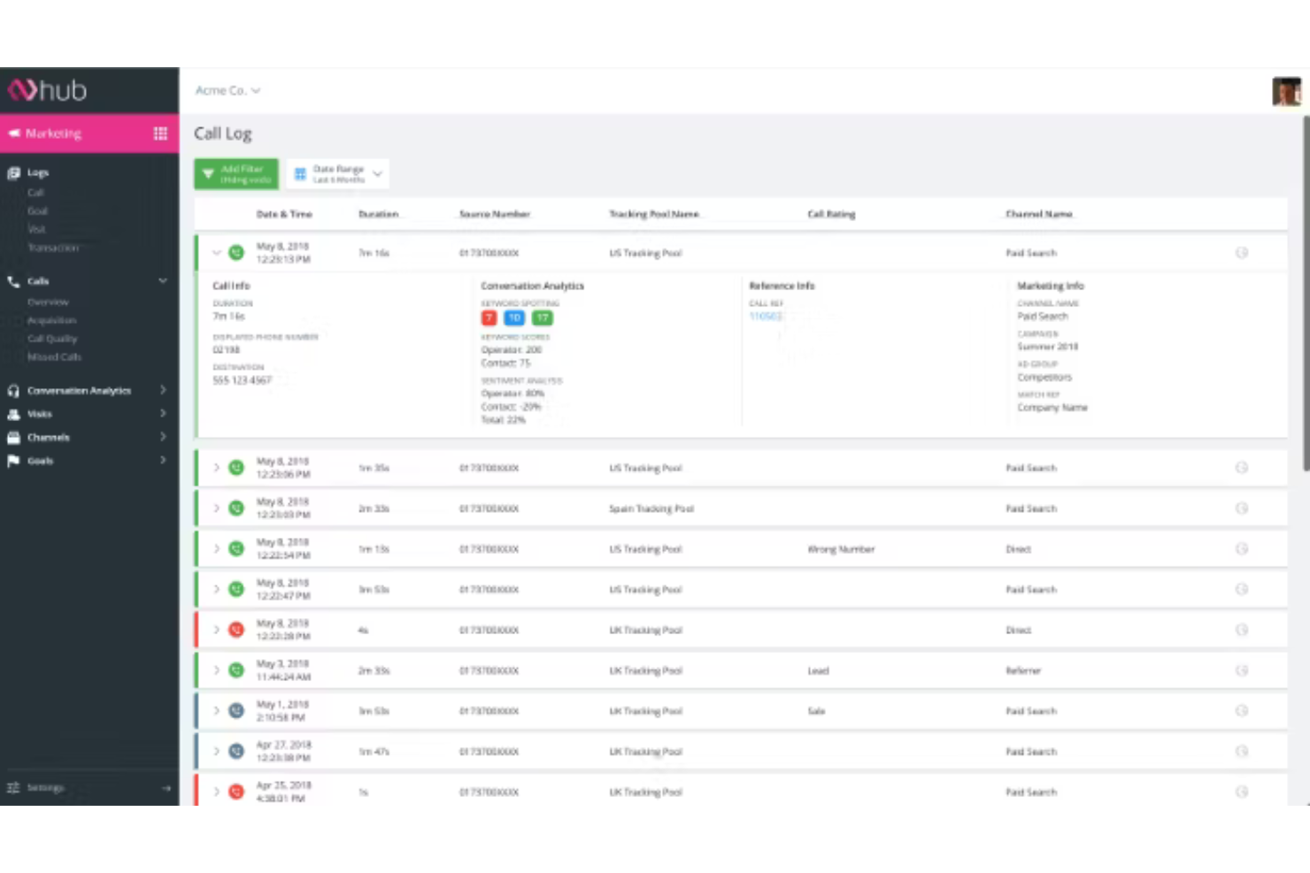Expand the Spain Tracking Pool call row
Viewport: 1310px width, 873px height.
[216, 509]
